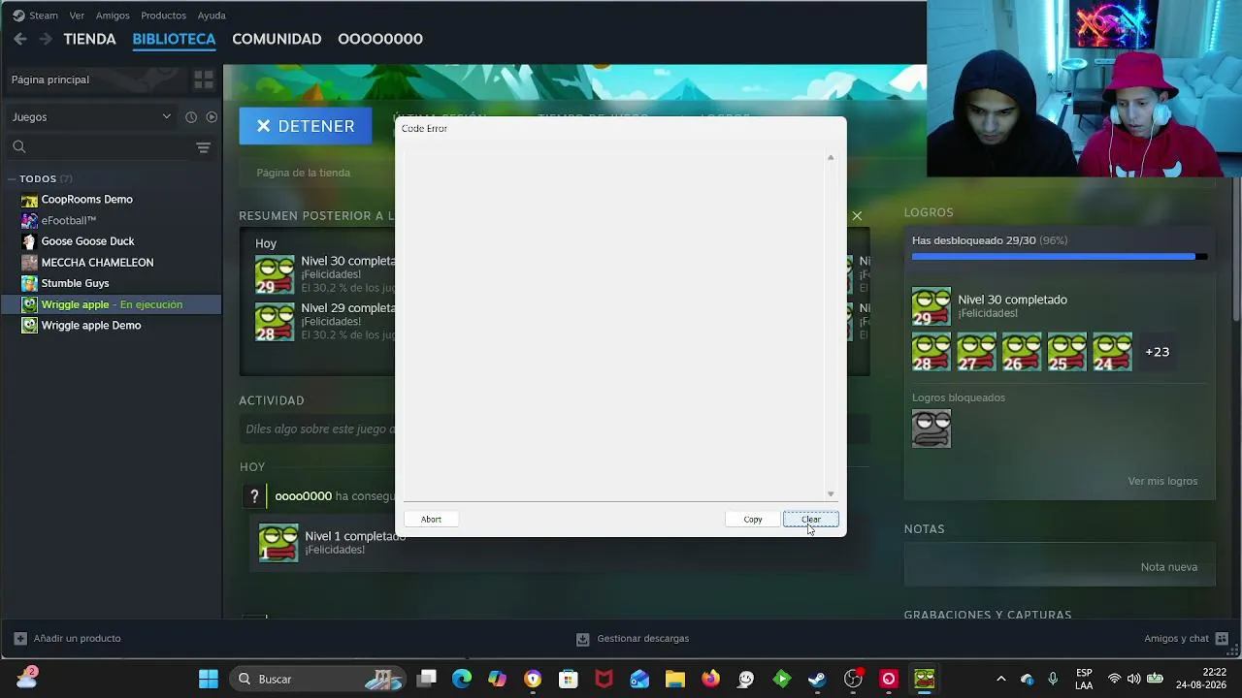1242x698 pixels.
Task: Go forward with the Steam forward arrow
Action: tap(45, 39)
